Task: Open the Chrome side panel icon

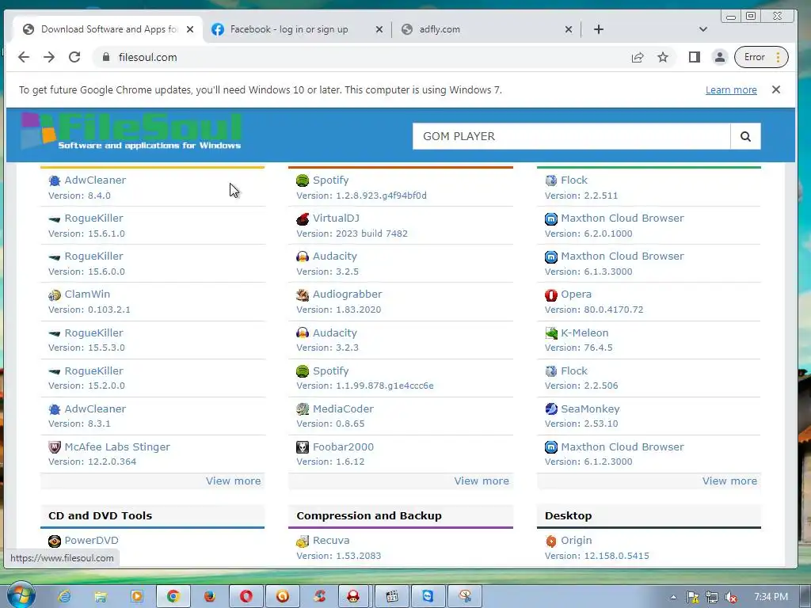Action: [x=694, y=57]
